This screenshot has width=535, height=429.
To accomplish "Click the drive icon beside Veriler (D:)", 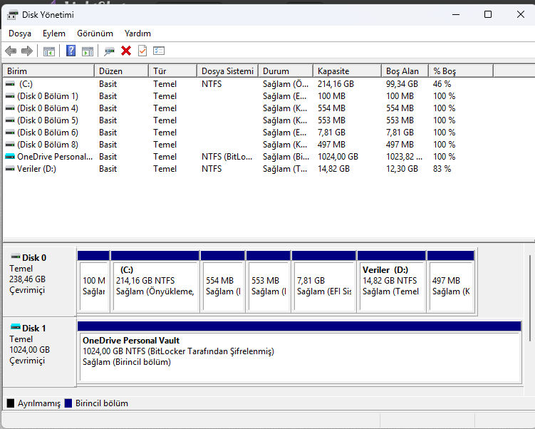I will (10, 169).
